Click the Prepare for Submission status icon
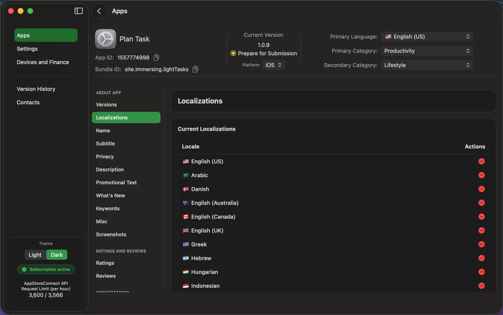This screenshot has width=503, height=315. click(x=233, y=53)
